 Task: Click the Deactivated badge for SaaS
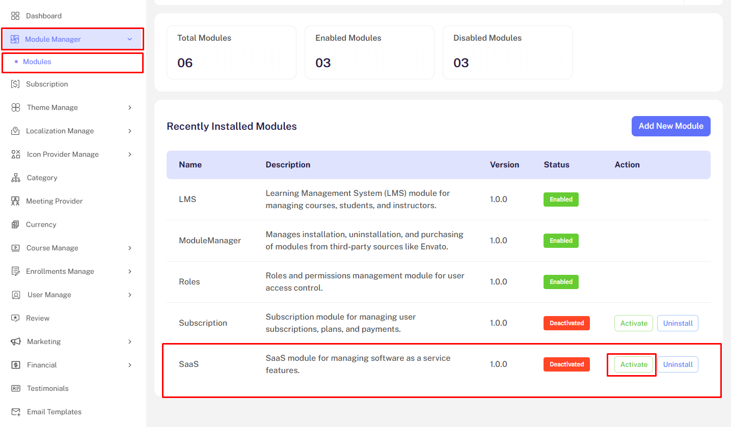tap(566, 364)
